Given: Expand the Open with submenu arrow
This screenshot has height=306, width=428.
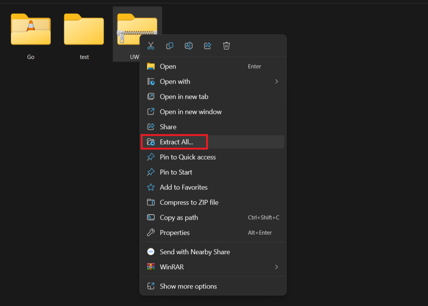Looking at the screenshot, I should tap(276, 81).
